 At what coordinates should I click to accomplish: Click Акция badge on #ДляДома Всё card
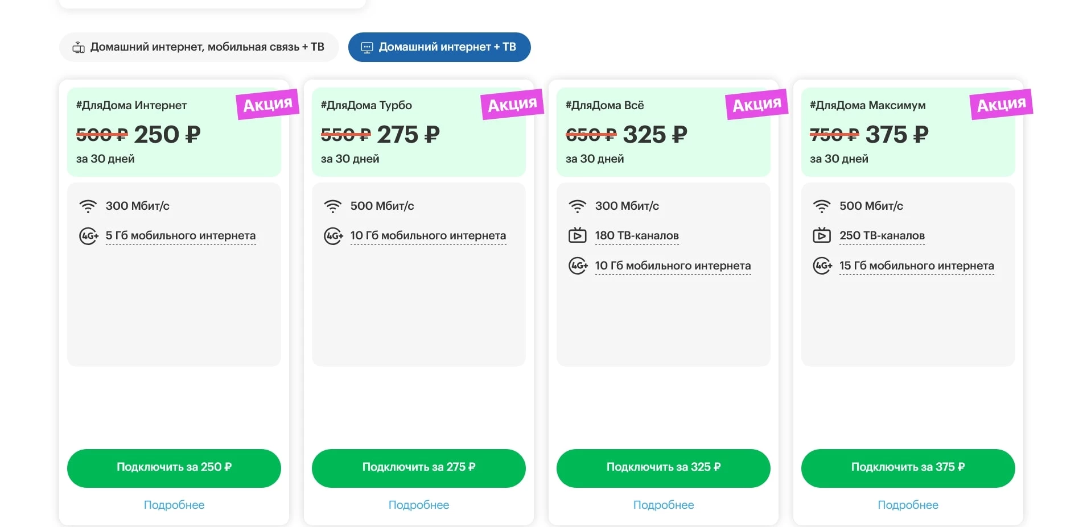pos(756,105)
